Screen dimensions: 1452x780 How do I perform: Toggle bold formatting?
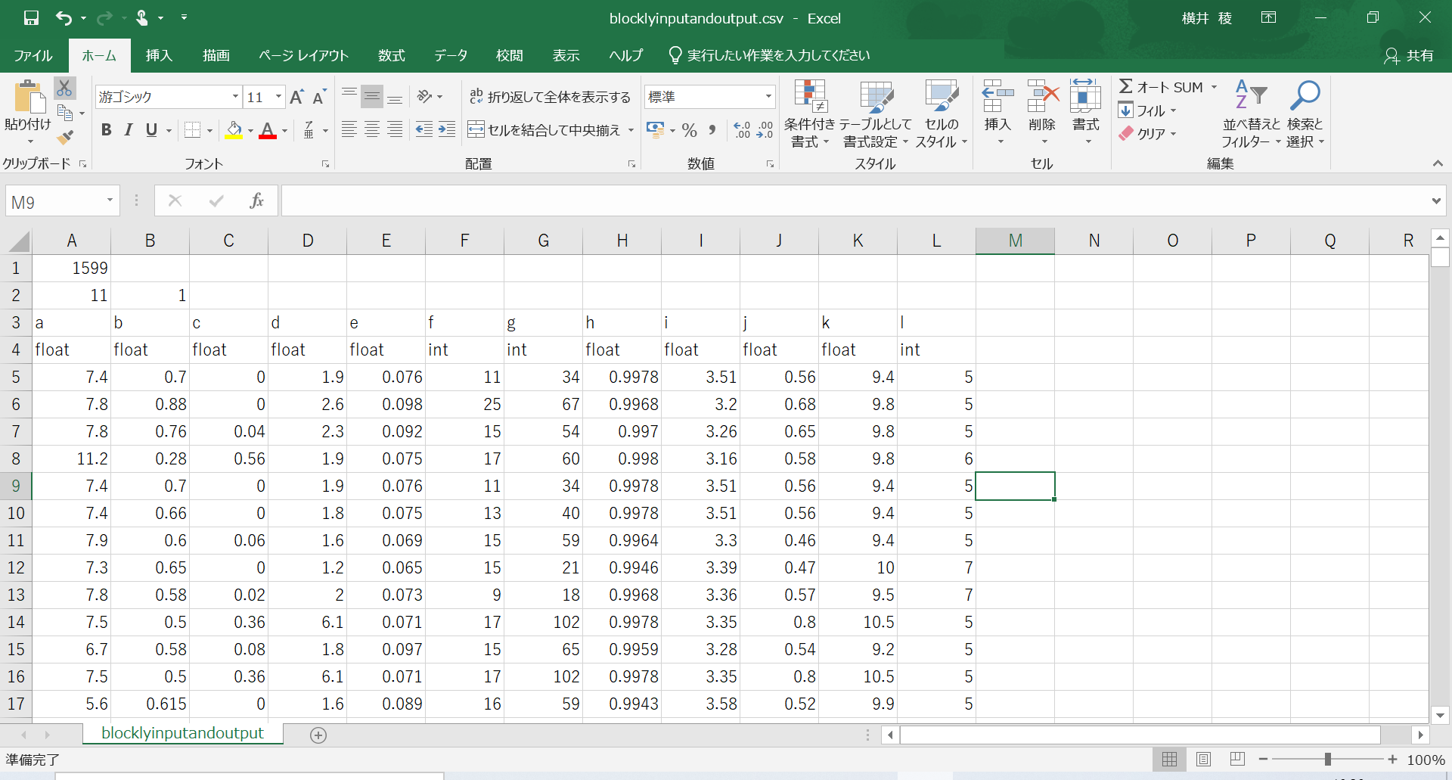pos(107,130)
